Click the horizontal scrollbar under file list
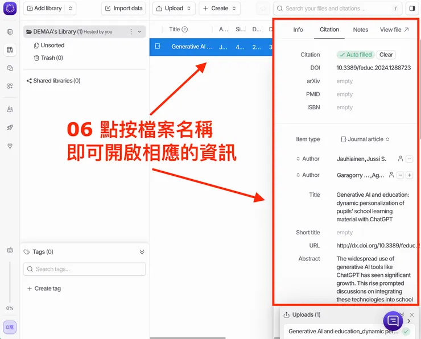This screenshot has width=421, height=339. tap(188, 338)
